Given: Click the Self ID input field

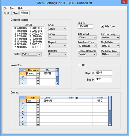Looking at the screenshot, I should [x=85, y=26].
